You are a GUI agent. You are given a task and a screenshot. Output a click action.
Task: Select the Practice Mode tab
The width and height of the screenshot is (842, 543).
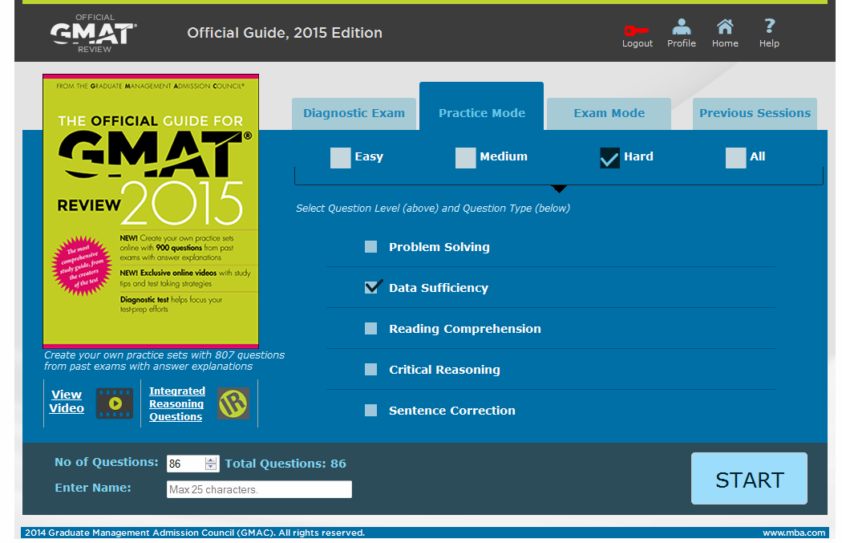(x=482, y=107)
